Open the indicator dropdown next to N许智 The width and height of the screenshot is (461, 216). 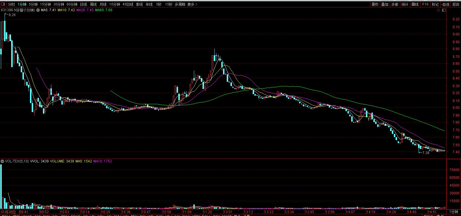pos(38,10)
